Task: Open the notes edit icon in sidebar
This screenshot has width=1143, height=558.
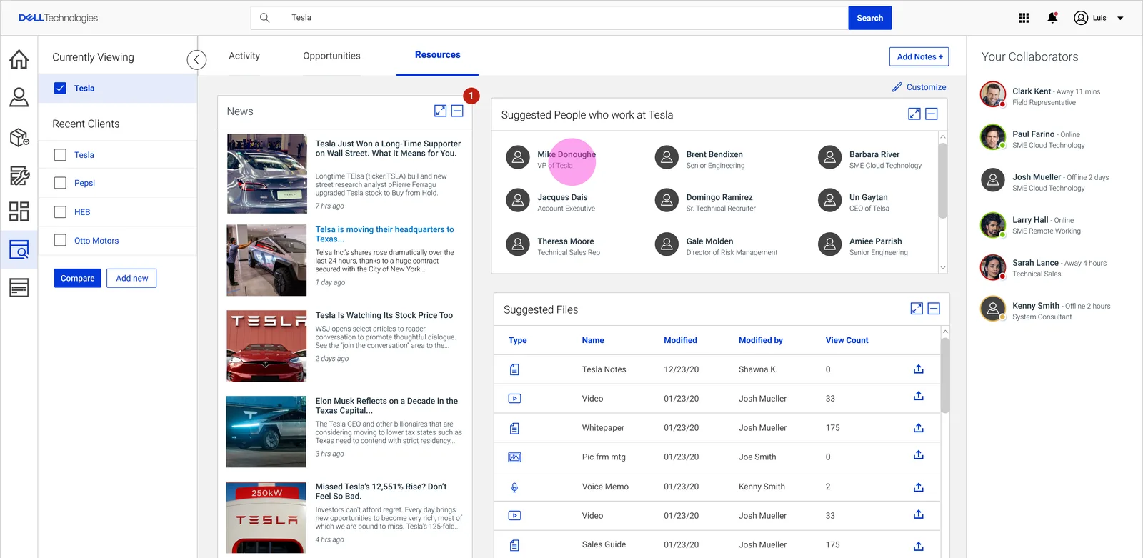Action: tap(19, 175)
